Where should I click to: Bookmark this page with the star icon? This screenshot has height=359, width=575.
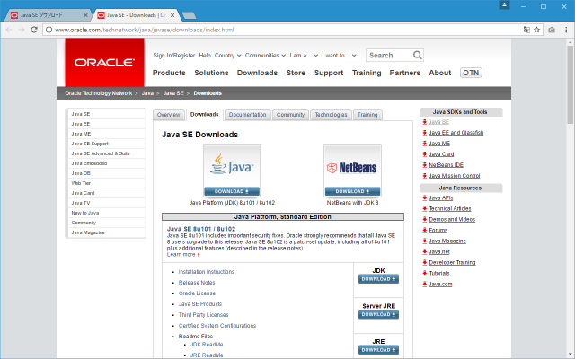(x=537, y=30)
